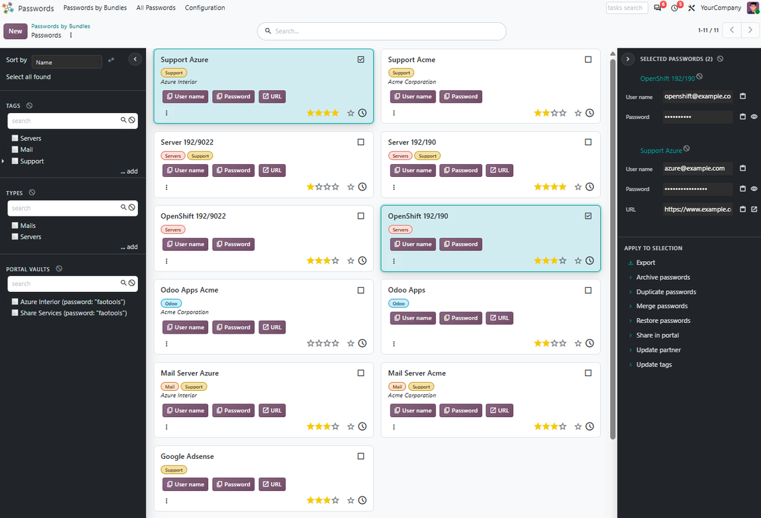
Task: Remove Support Azure from the selection panel
Action: [686, 149]
